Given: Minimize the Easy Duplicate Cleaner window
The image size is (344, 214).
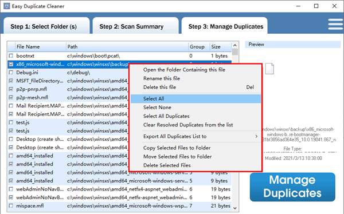Looking at the screenshot, I should [298, 6].
